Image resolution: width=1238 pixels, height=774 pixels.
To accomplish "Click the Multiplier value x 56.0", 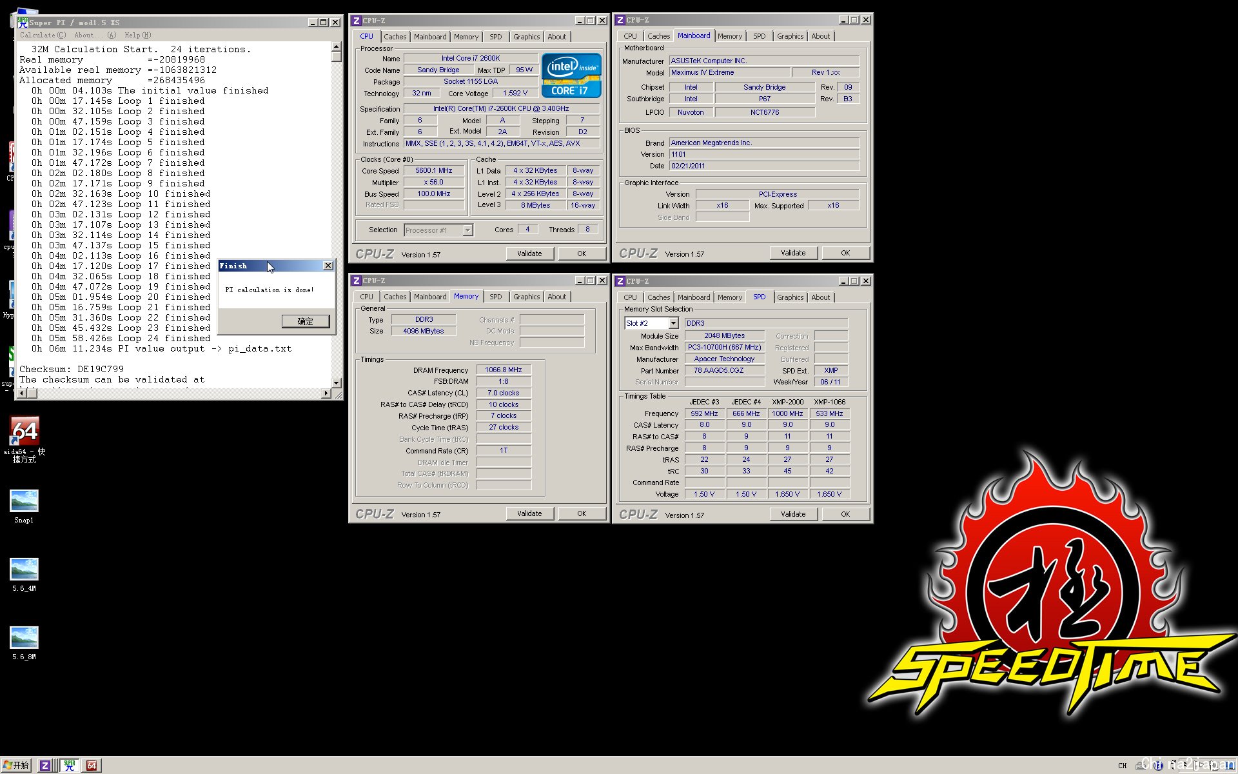I will (x=434, y=183).
